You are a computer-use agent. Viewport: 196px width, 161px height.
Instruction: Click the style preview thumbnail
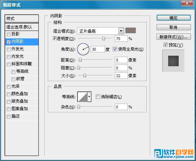click(x=173, y=61)
